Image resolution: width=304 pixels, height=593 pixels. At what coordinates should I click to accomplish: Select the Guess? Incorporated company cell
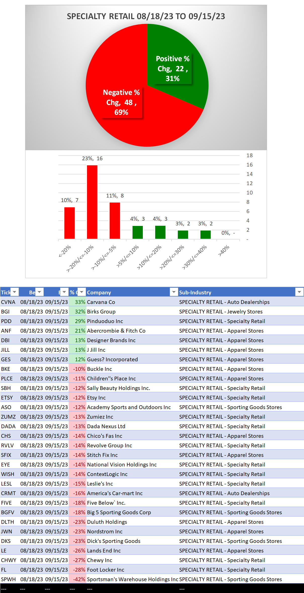pos(132,359)
